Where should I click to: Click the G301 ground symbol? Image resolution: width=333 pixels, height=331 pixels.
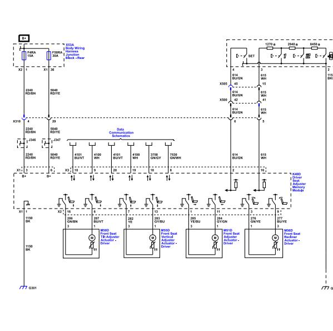(23, 288)
